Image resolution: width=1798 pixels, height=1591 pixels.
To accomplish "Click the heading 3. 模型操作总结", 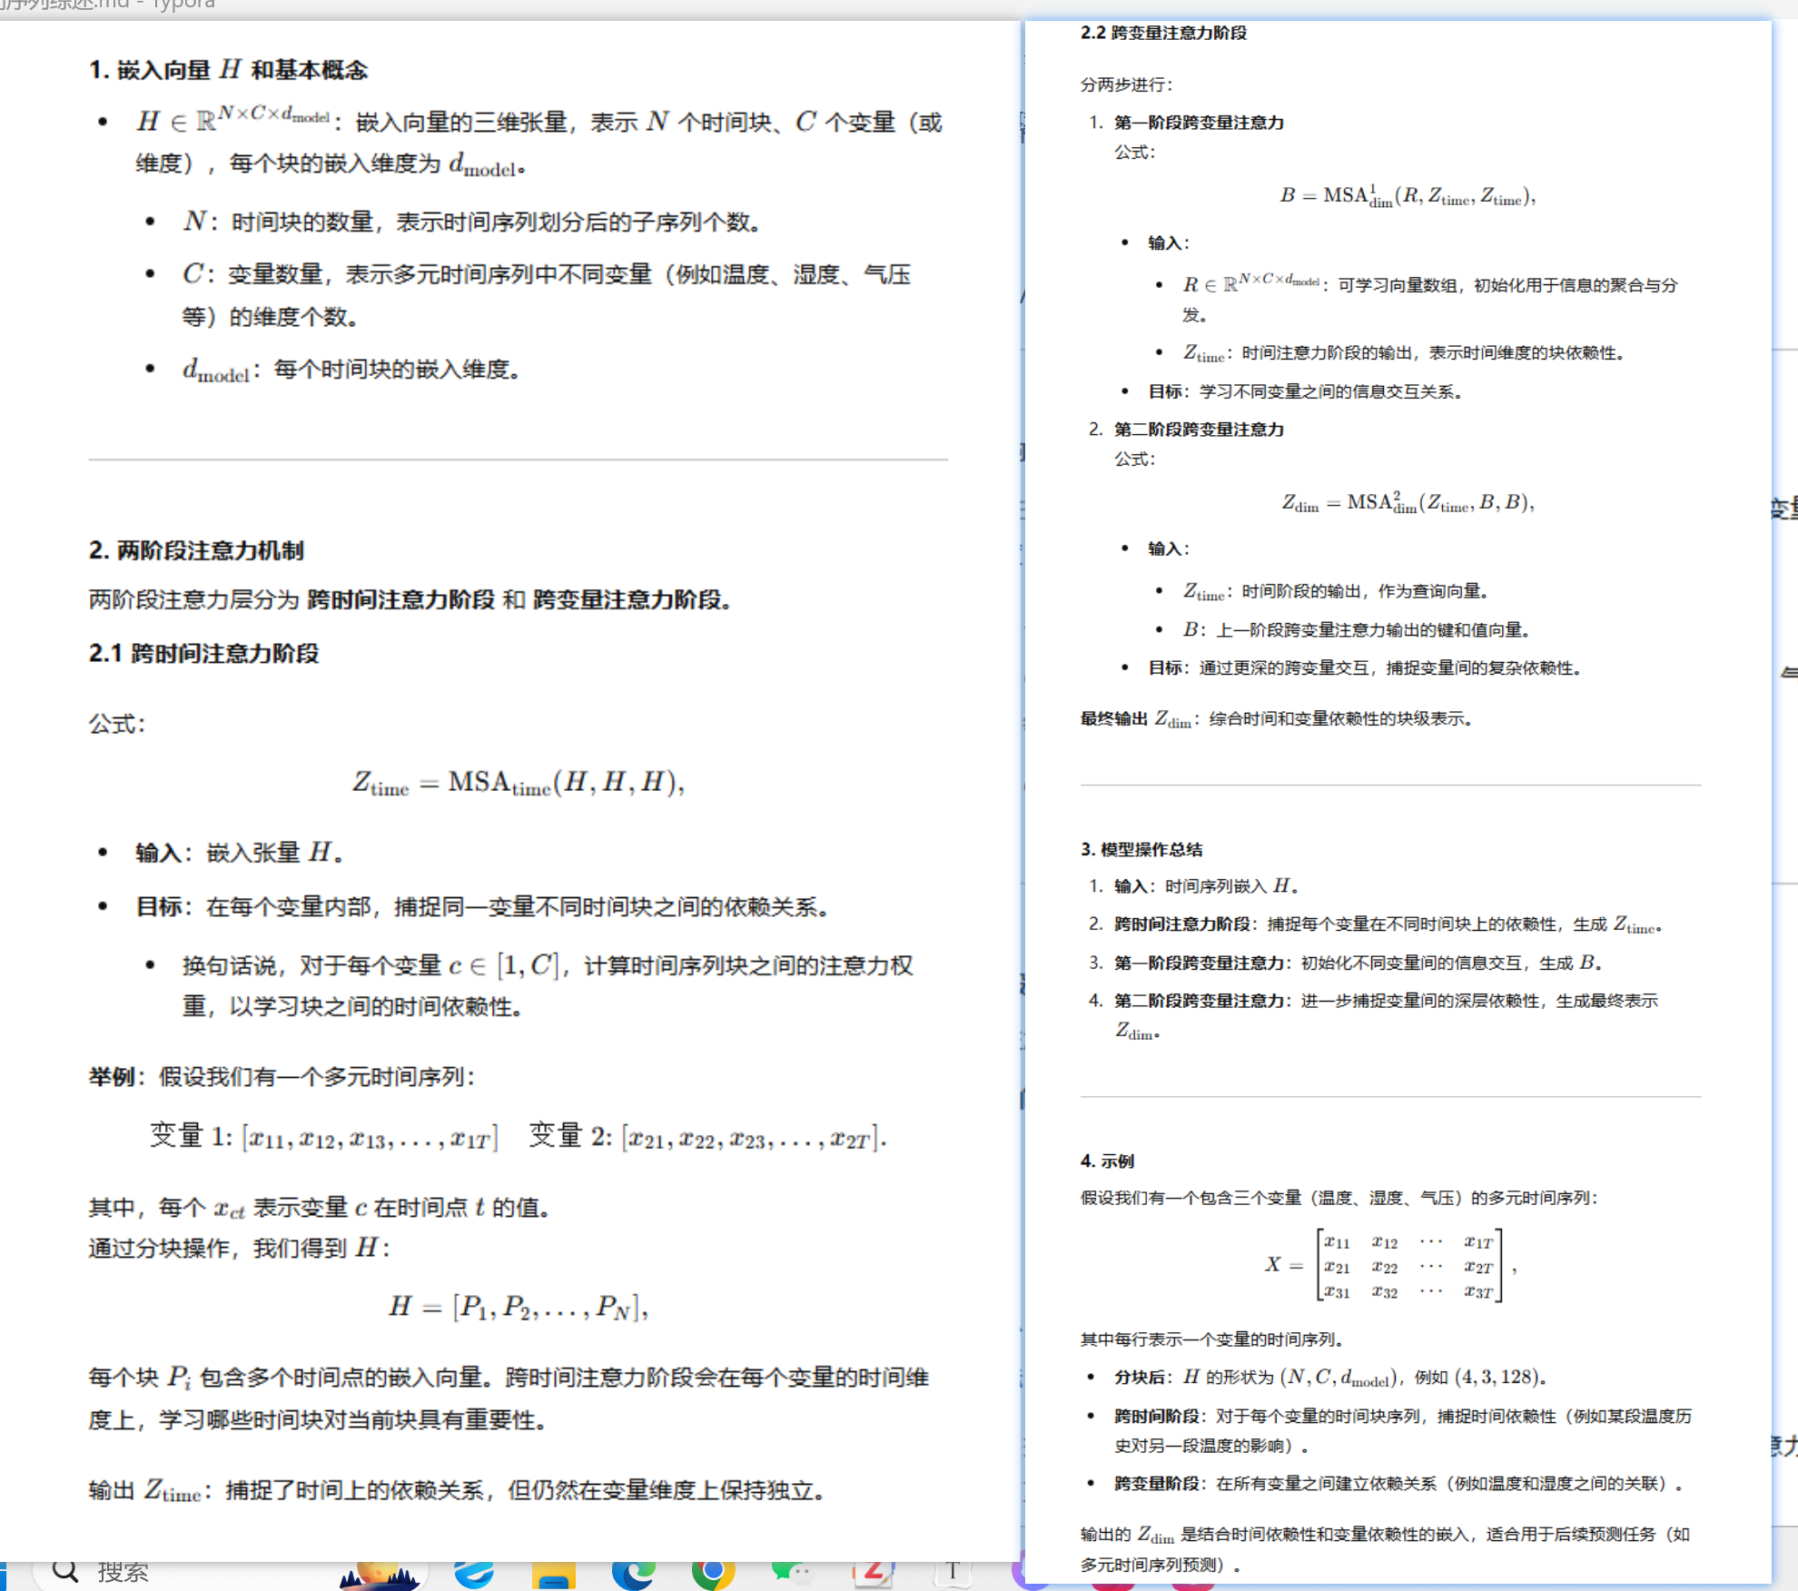I will pyautogui.click(x=1141, y=850).
